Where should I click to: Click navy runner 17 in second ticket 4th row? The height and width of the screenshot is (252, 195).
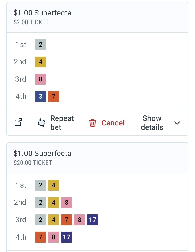point(67,237)
